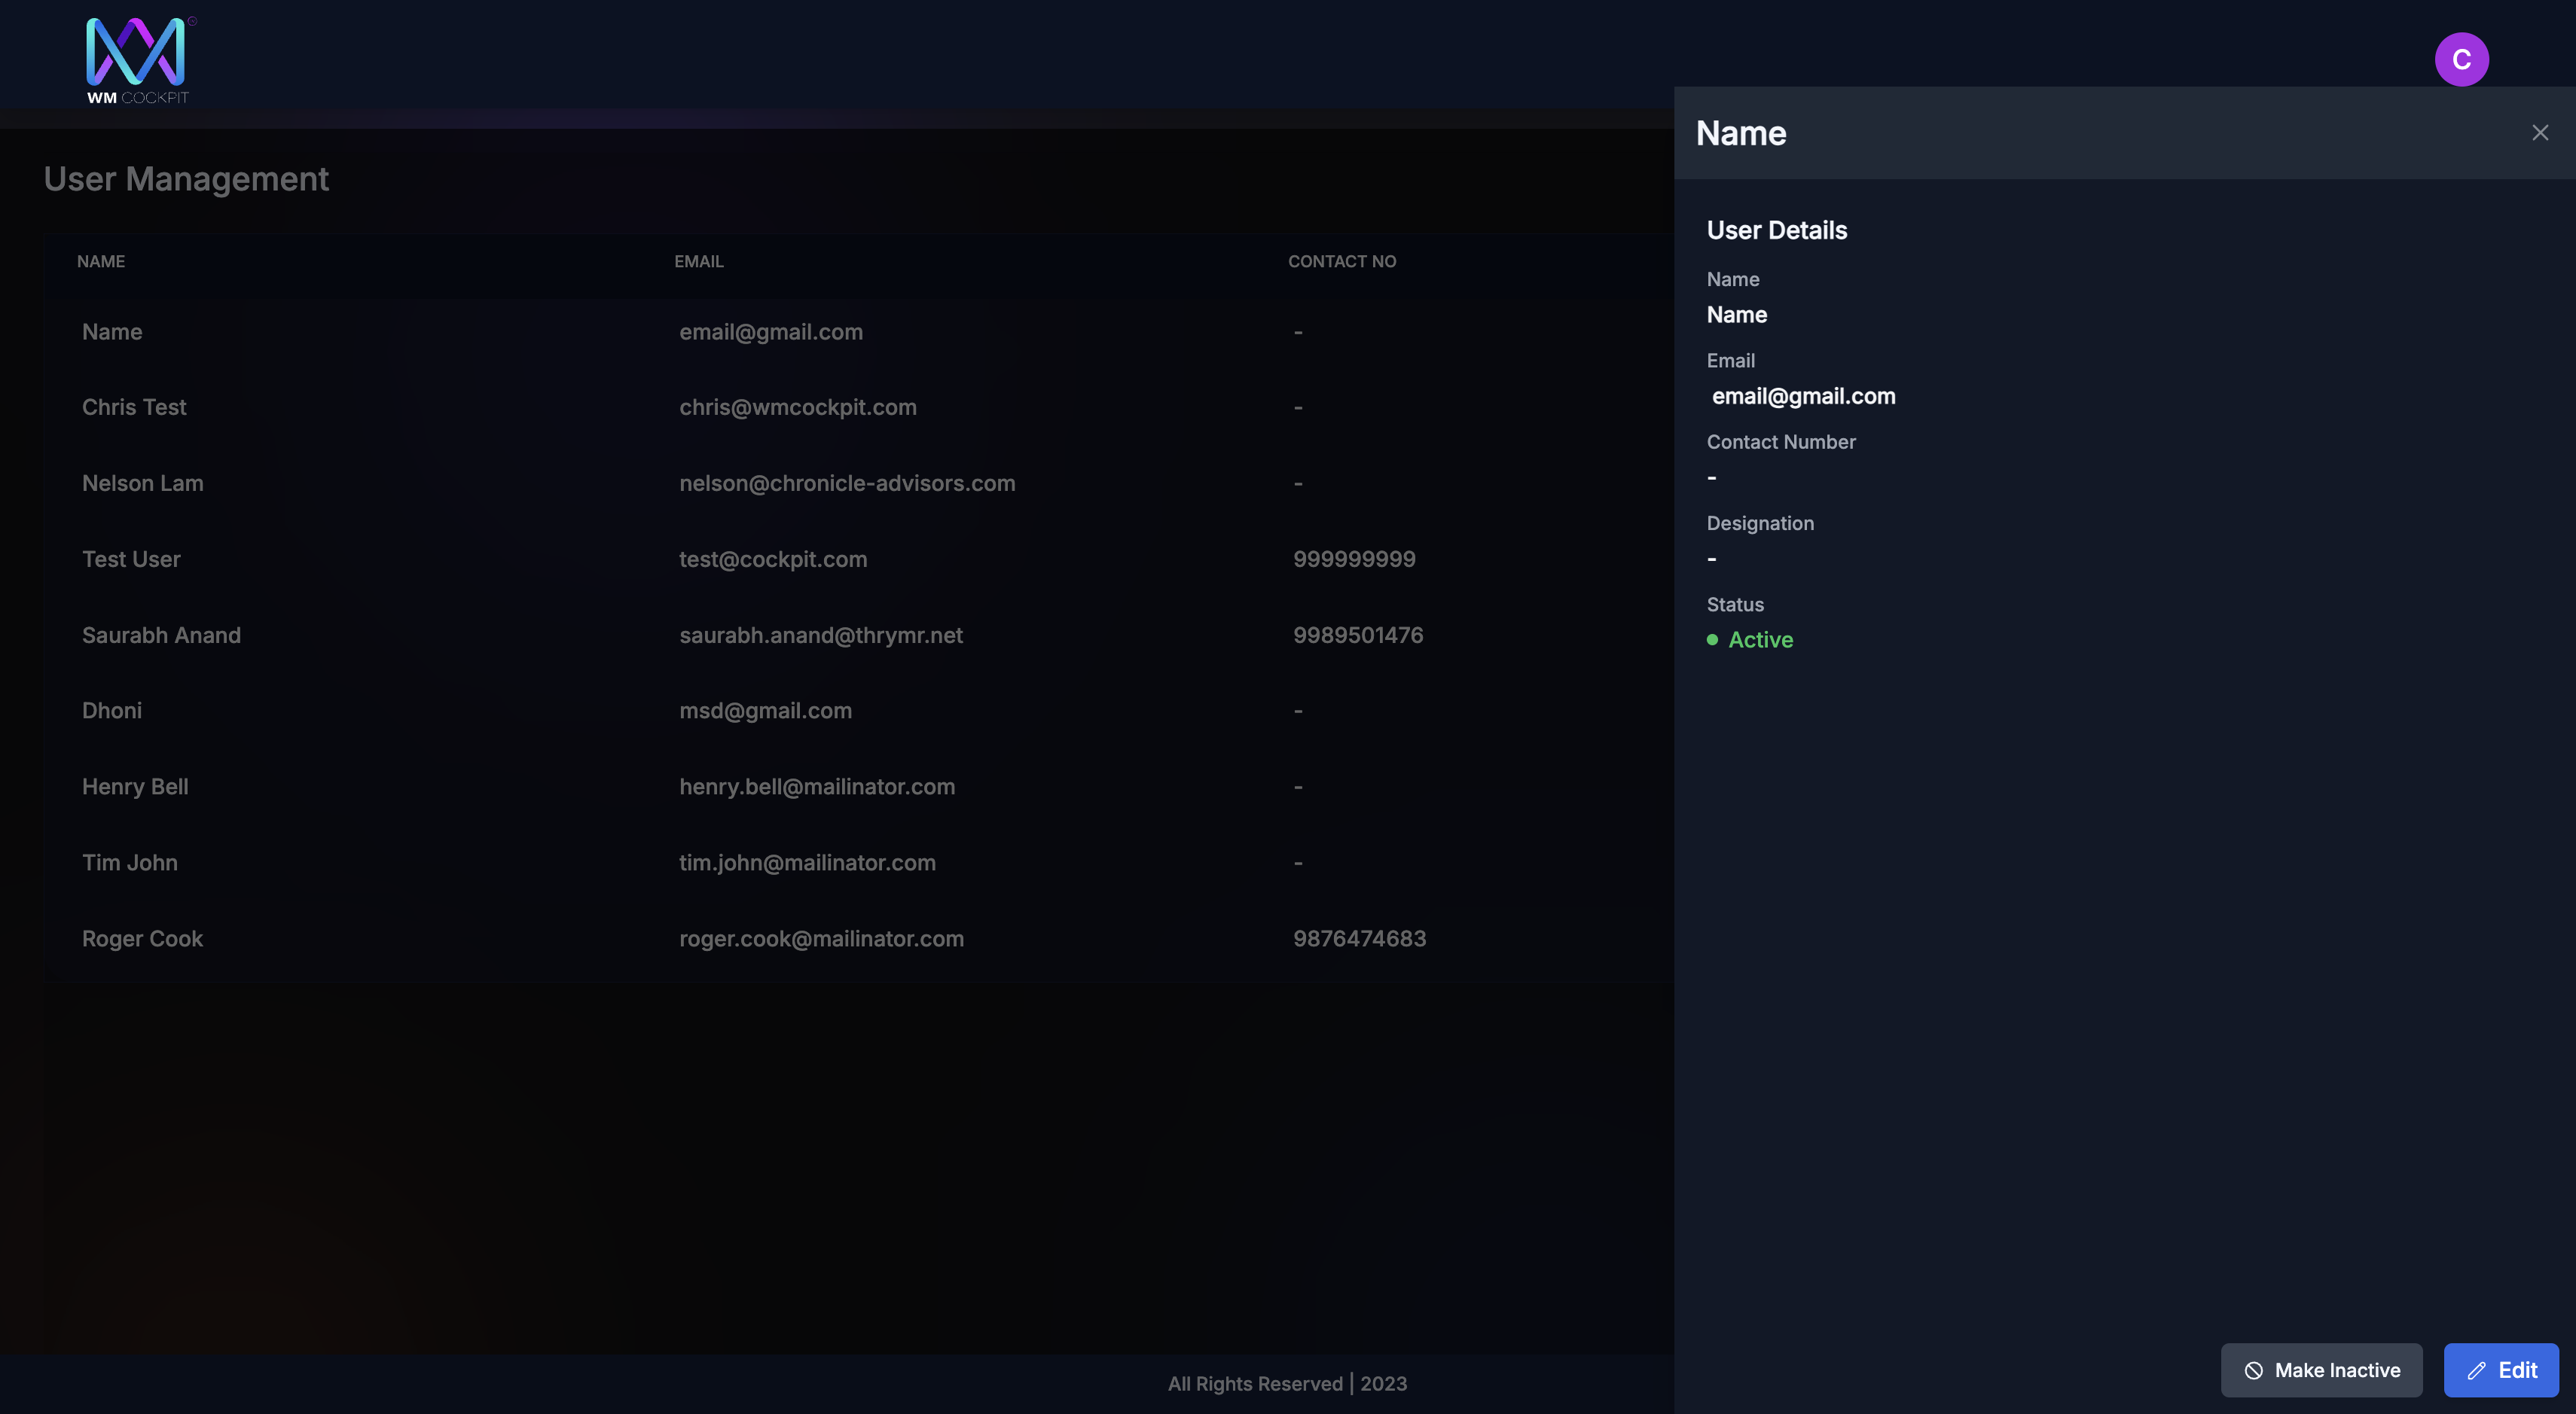Click the Make Inactive button
This screenshot has height=1414, width=2576.
[2321, 1370]
